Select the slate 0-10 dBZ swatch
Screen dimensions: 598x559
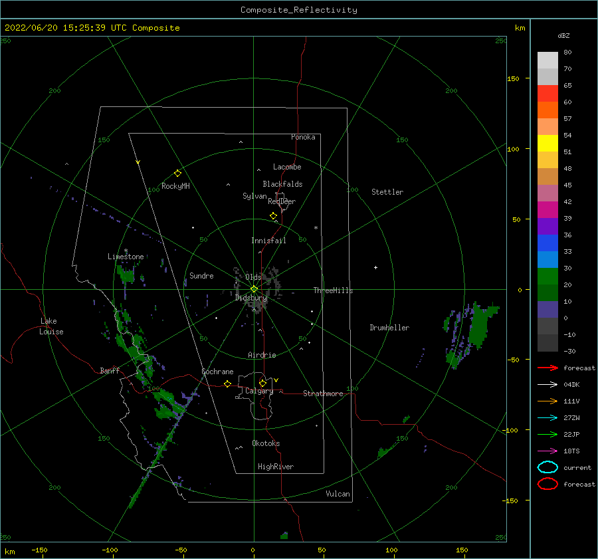(548, 310)
